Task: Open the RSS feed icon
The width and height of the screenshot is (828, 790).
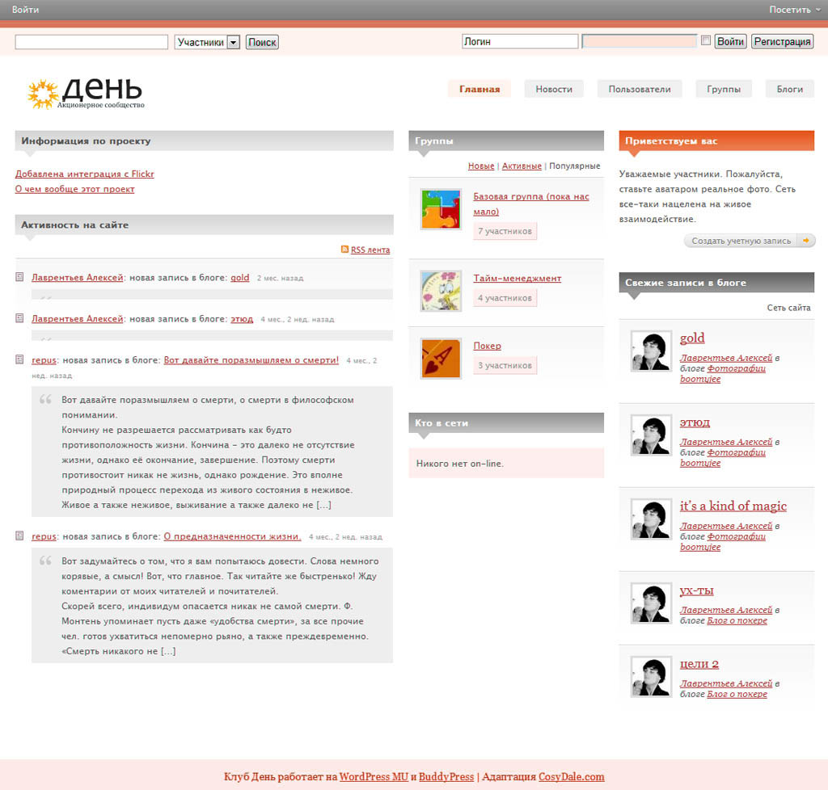Action: [344, 250]
